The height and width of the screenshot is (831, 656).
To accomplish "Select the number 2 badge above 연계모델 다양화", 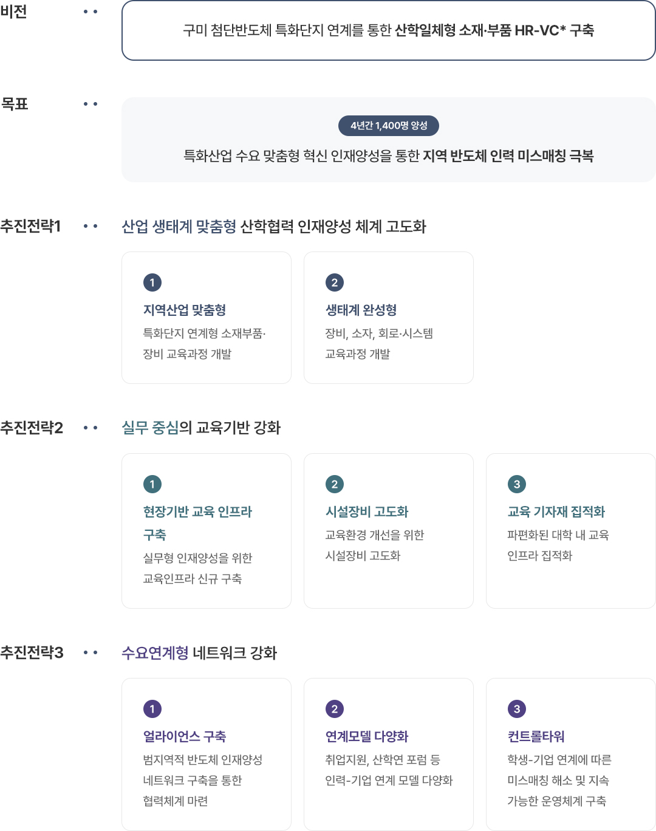I will (335, 709).
